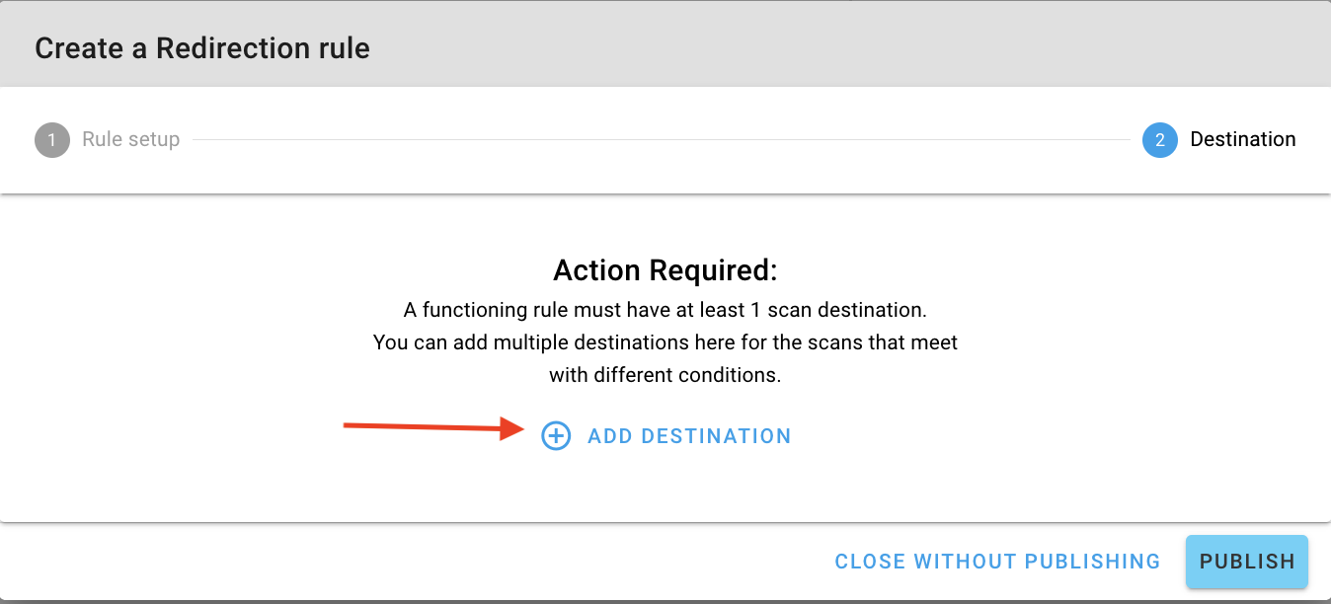Click the 'with different conditions' text line
The width and height of the screenshot is (1331, 604).
(x=665, y=375)
